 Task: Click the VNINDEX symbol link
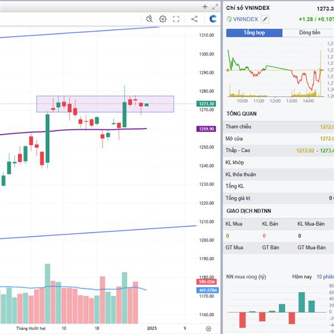pyautogui.click(x=245, y=19)
